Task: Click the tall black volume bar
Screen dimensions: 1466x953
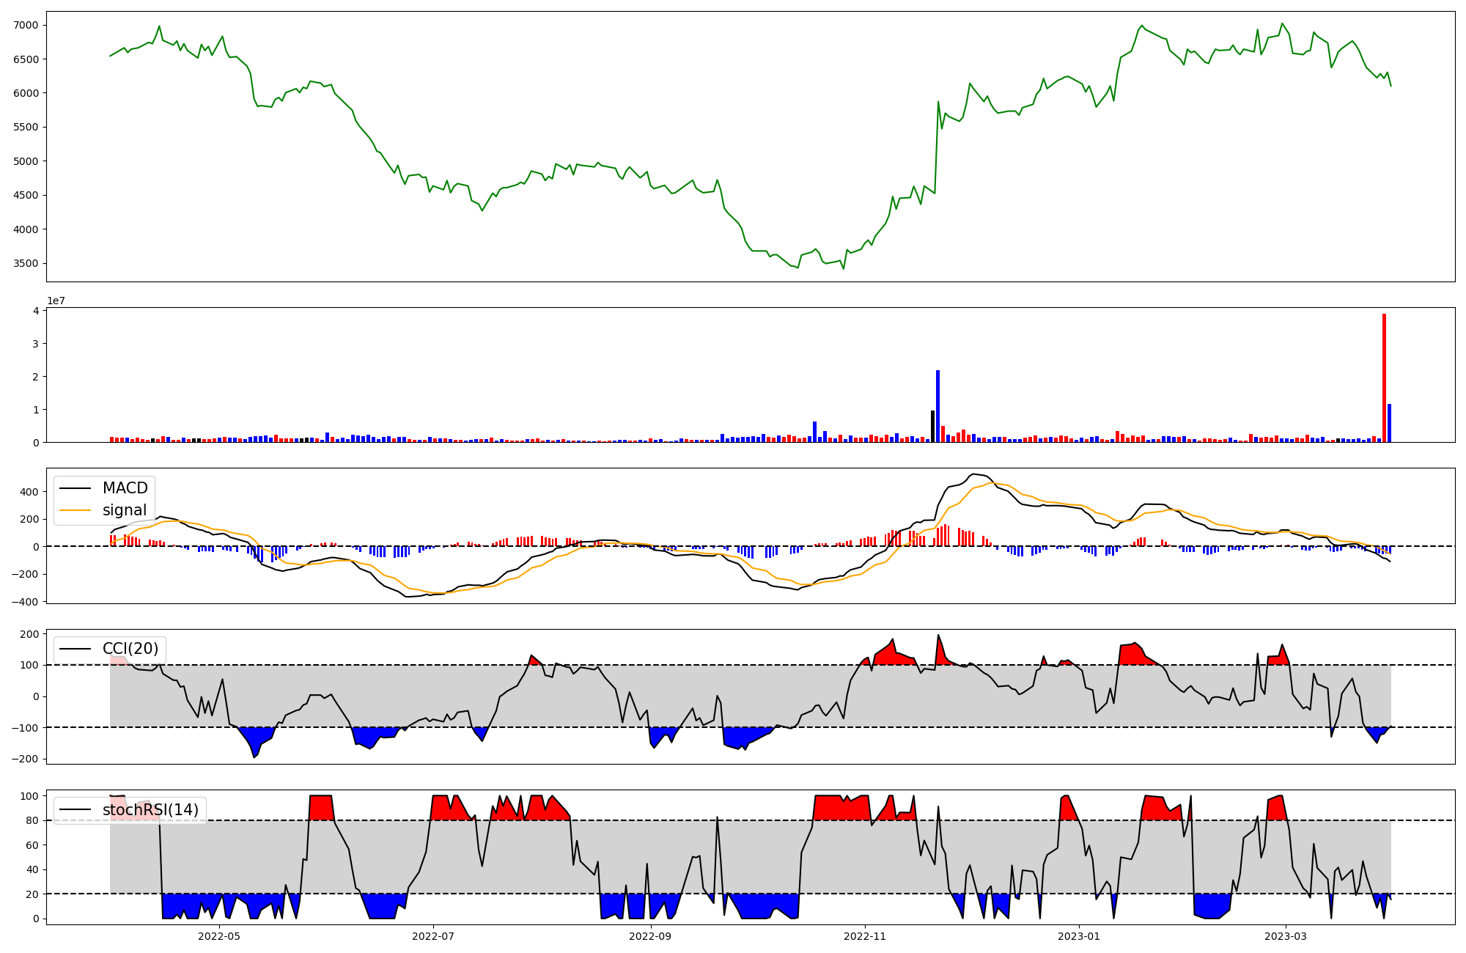Action: pyautogui.click(x=932, y=427)
